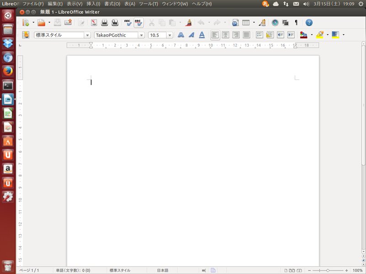
Task: Copy selection with the Copy icon
Action: click(x=162, y=22)
